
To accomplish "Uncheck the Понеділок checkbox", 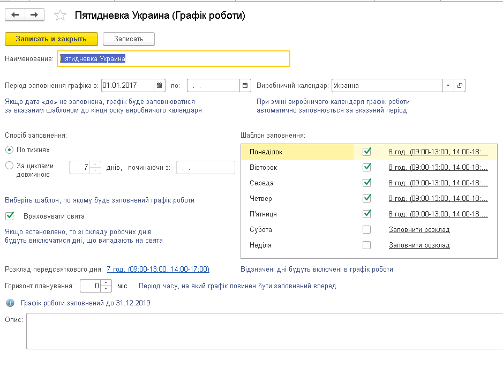I will (x=366, y=152).
